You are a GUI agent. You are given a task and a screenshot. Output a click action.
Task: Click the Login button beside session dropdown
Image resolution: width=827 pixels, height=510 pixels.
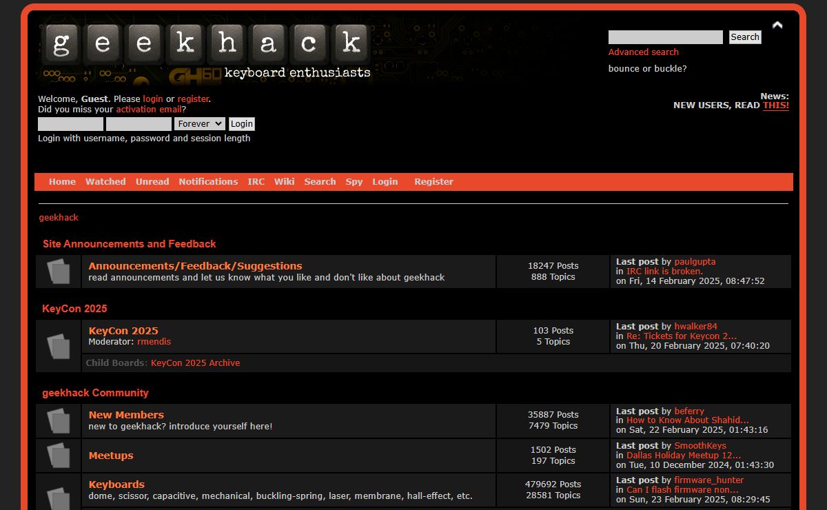pos(242,124)
